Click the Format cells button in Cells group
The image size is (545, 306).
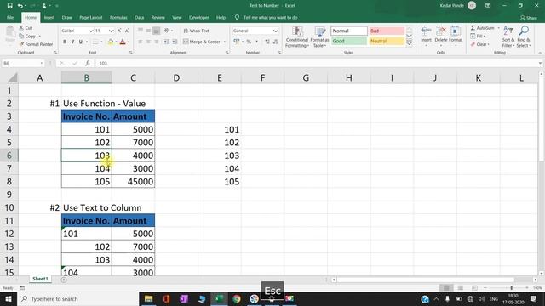click(x=456, y=36)
